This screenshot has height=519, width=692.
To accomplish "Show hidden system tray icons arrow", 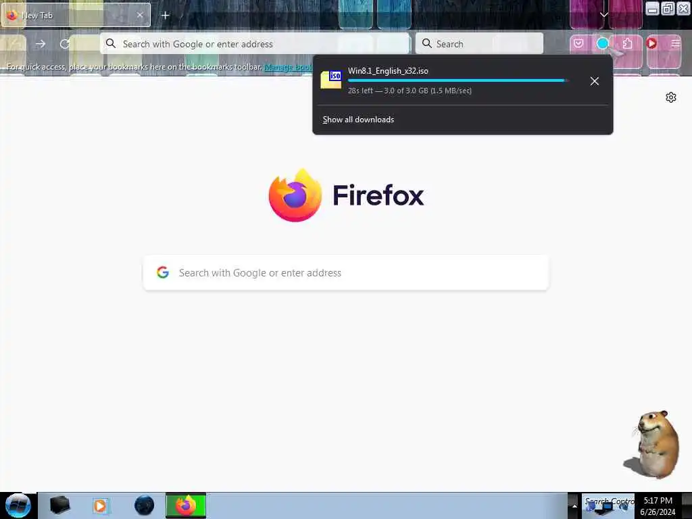I will tap(574, 505).
